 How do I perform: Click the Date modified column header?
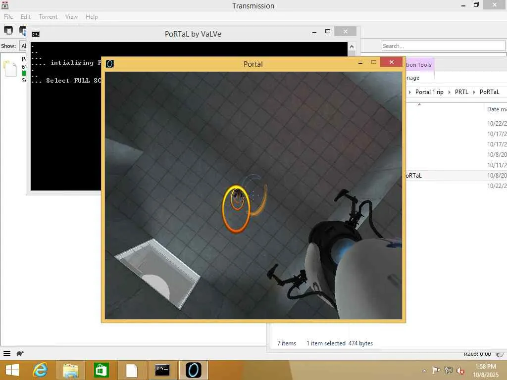(x=496, y=109)
